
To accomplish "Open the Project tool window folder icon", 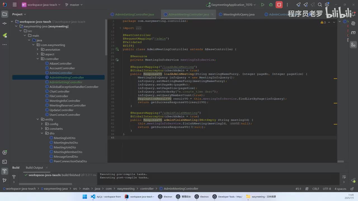I will tap(4, 14).
